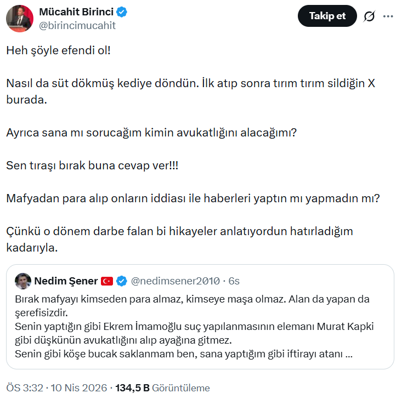Click Nedim Şener's avatar in quoted post
396x399 pixels.
click(22, 281)
